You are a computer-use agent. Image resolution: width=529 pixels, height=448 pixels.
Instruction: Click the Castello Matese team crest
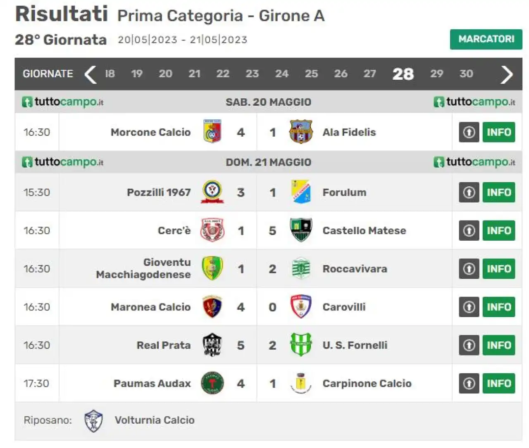tap(301, 230)
